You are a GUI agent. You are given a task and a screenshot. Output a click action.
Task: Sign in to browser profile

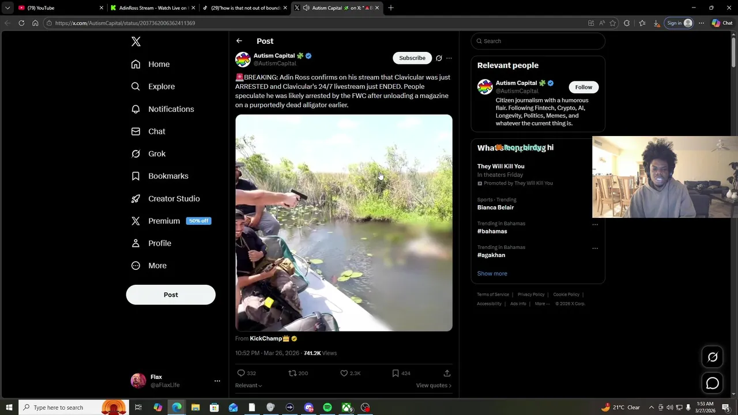click(679, 23)
